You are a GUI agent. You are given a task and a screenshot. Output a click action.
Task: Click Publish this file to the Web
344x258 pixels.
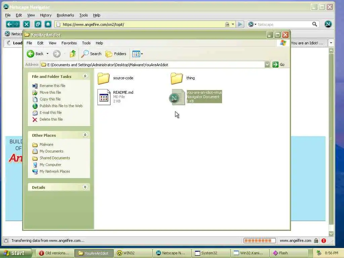coord(61,106)
